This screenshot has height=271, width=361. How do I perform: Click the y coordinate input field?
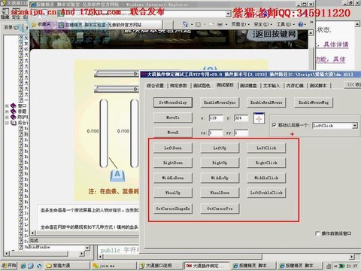(241, 118)
